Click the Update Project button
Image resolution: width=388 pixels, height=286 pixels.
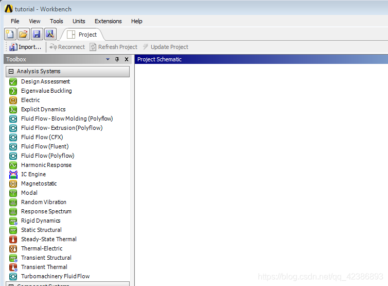(x=166, y=47)
